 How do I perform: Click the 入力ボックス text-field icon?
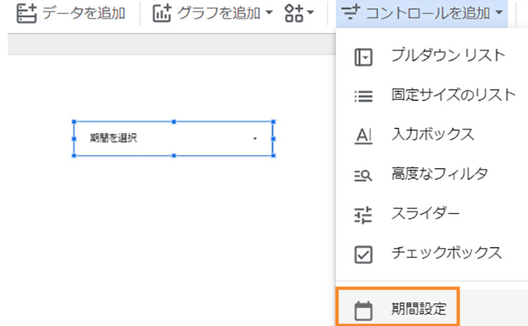[x=363, y=136]
